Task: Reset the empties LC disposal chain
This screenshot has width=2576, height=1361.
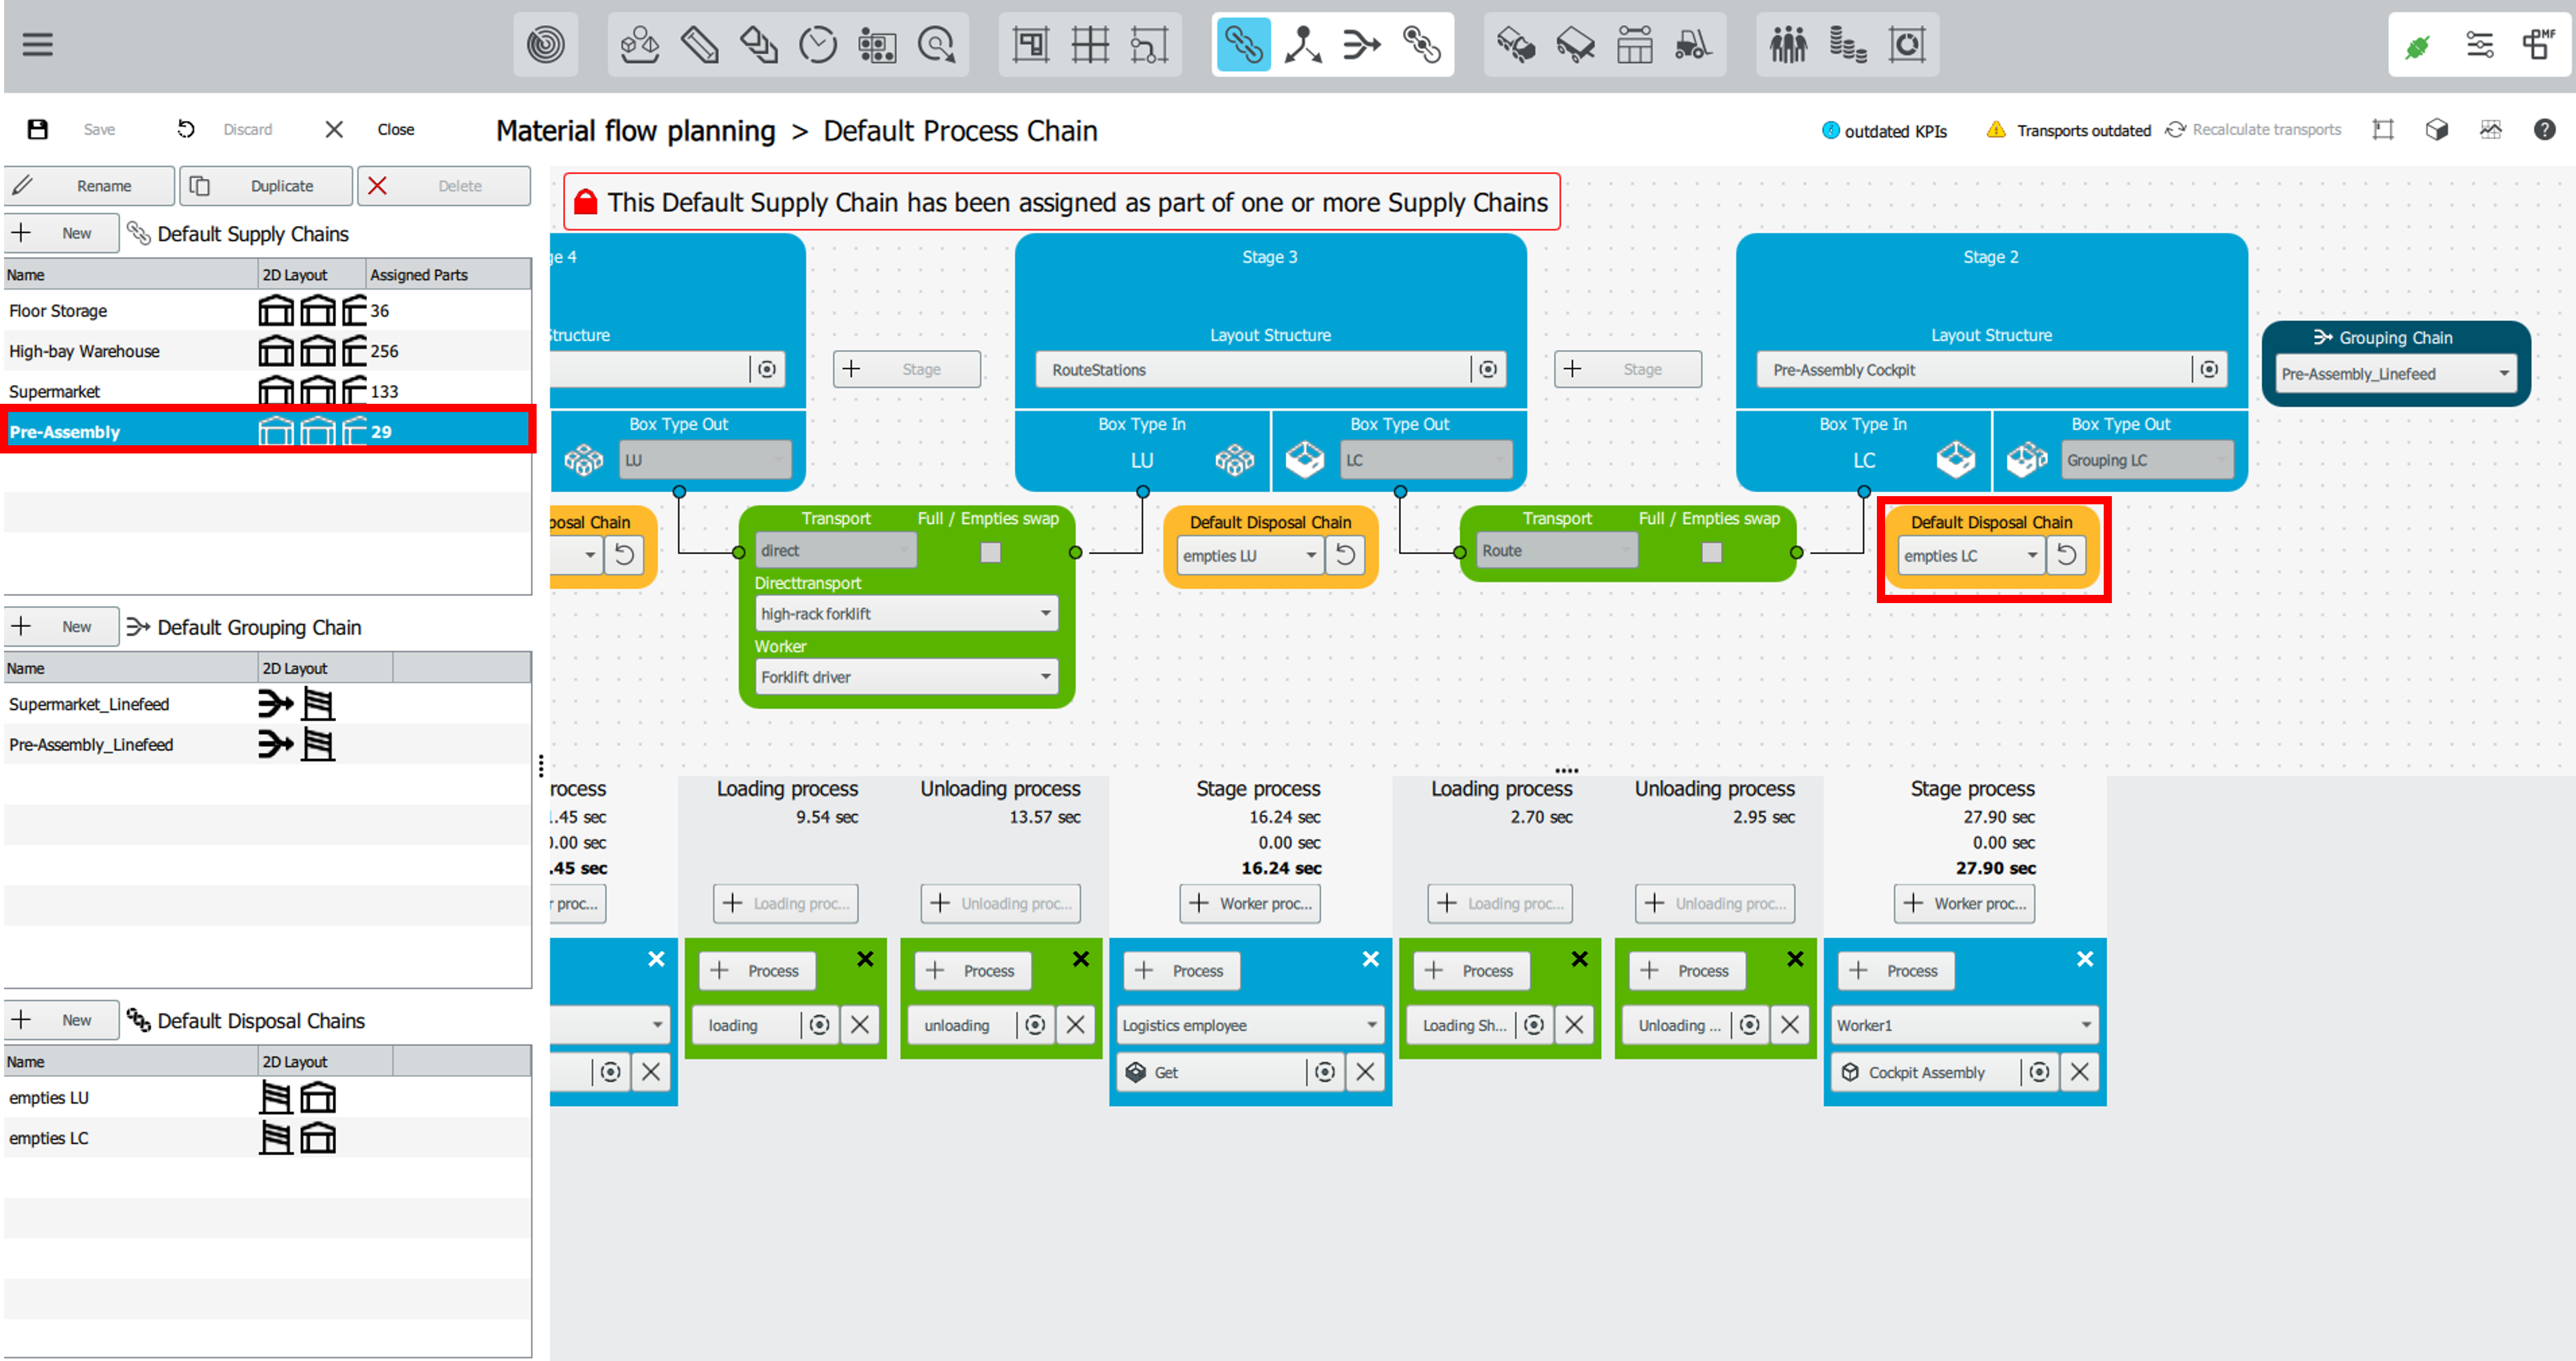Action: point(2066,555)
